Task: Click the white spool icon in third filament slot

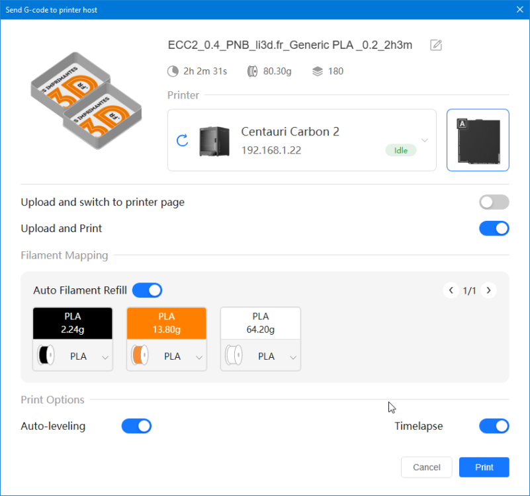Action: [x=234, y=355]
